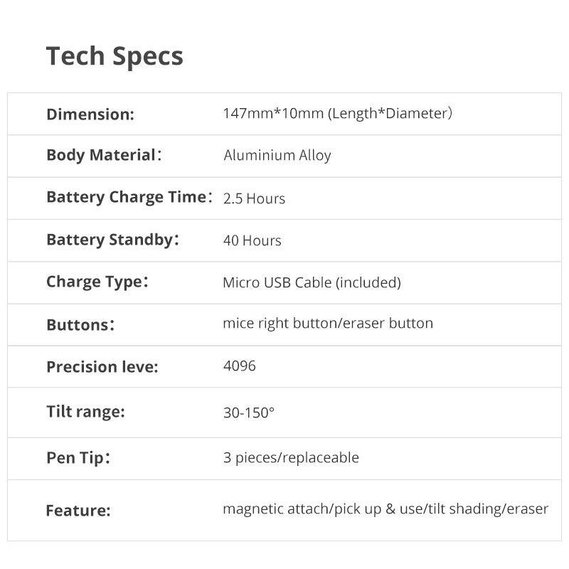Image resolution: width=569 pixels, height=569 pixels.
Task: Click the Dimension label
Action: pyautogui.click(x=90, y=114)
